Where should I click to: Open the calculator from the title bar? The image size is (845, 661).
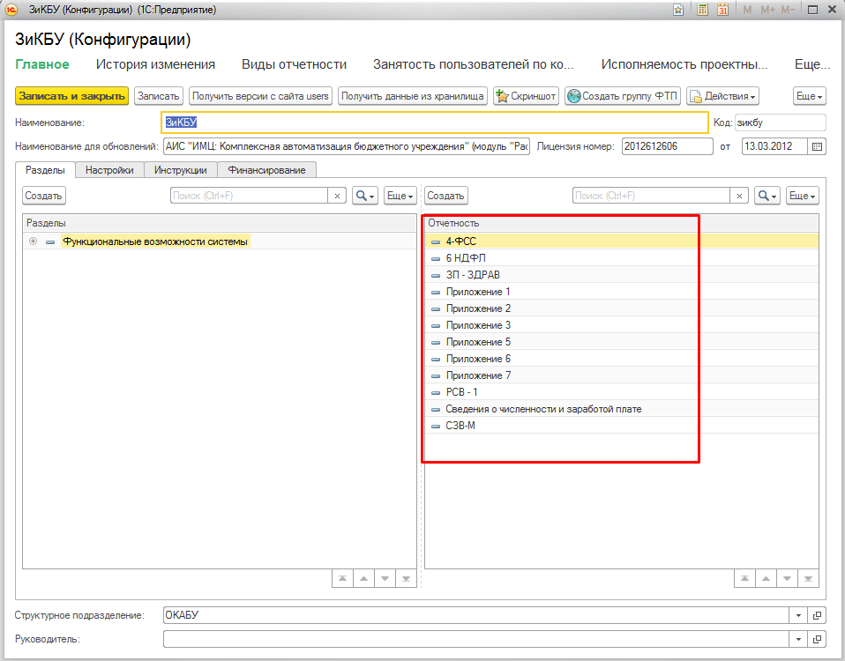[x=703, y=10]
